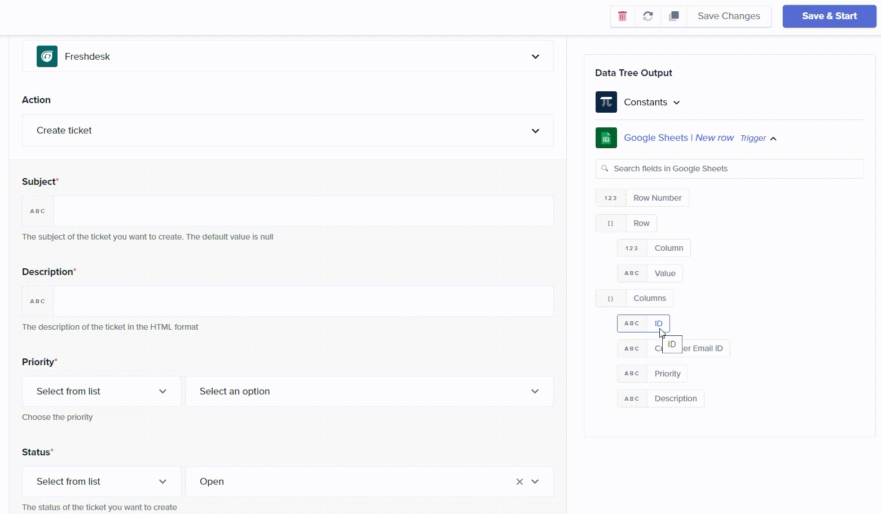Click the duplicate copy icon in toolbar
The width and height of the screenshot is (881, 514).
tap(673, 16)
